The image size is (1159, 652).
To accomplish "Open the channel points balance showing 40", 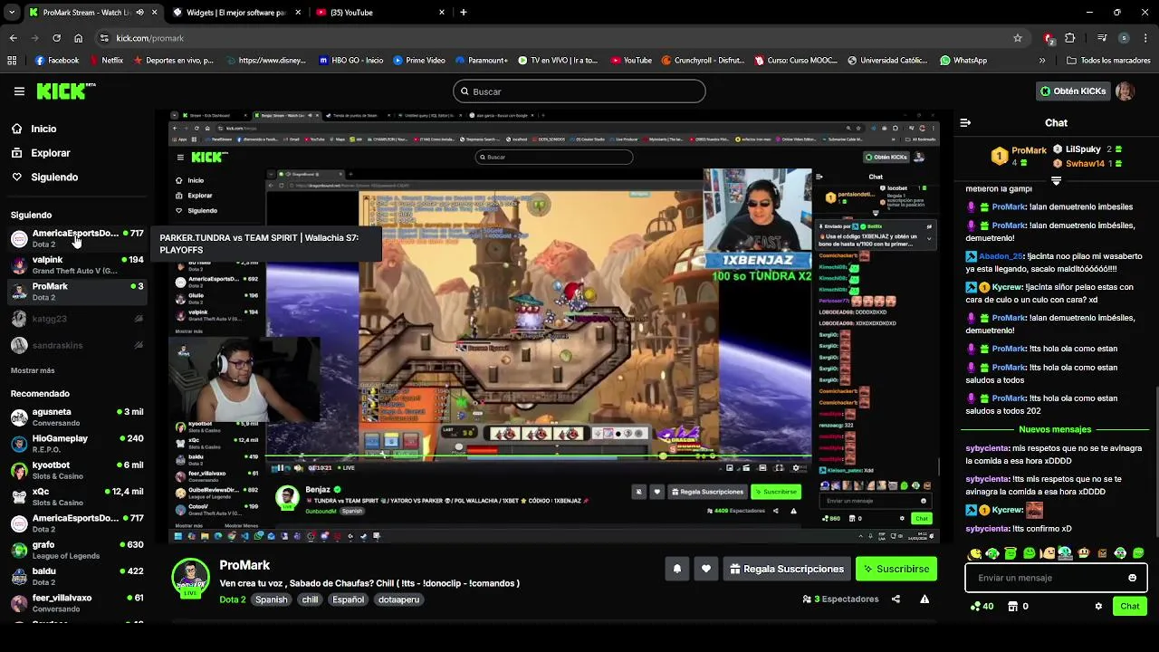I will [982, 606].
